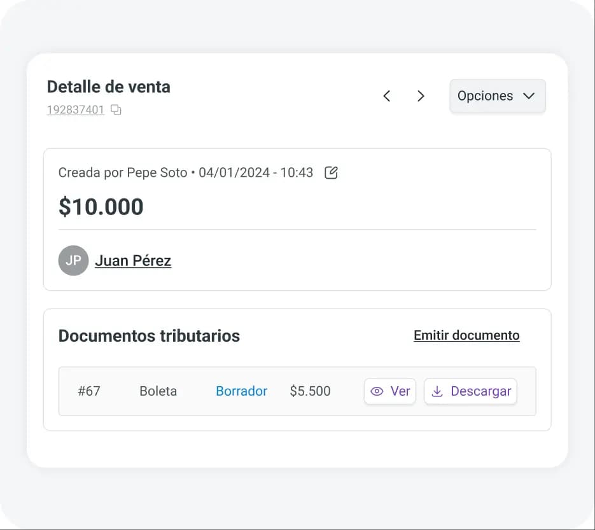Select document number #67

point(89,391)
